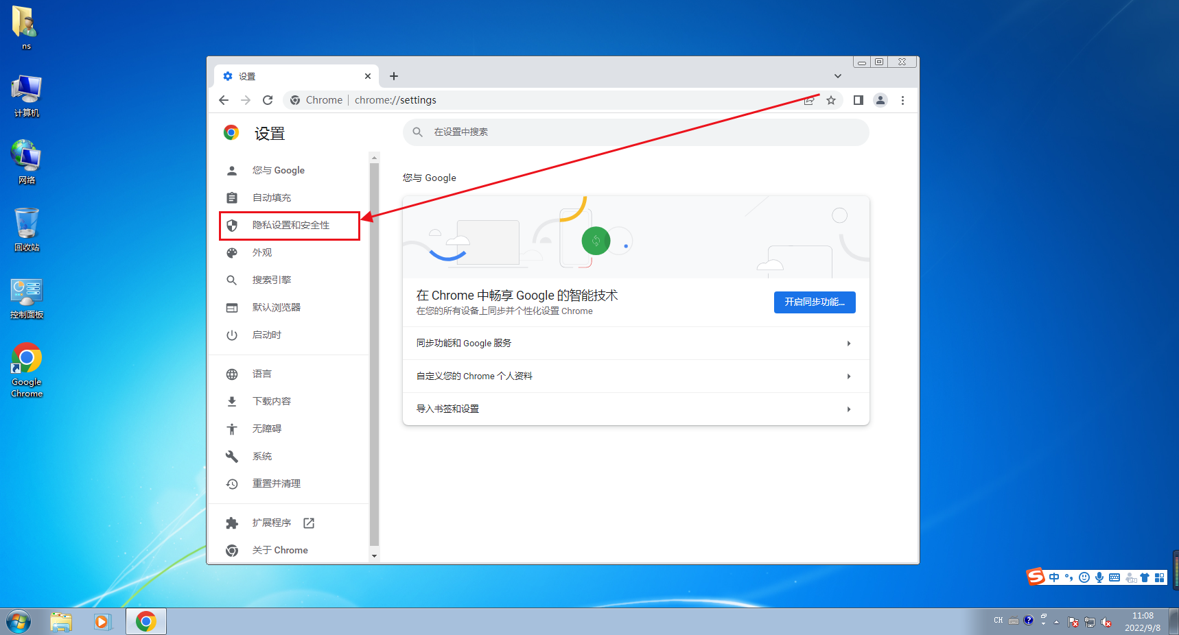Select the 回收站 recycle bin icon

tap(26, 230)
